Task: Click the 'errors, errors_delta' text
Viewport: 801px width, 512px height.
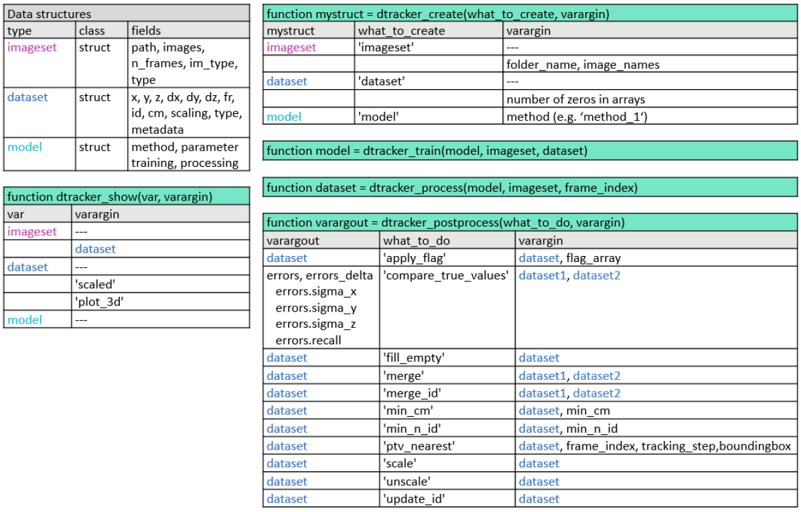Action: pos(319,275)
